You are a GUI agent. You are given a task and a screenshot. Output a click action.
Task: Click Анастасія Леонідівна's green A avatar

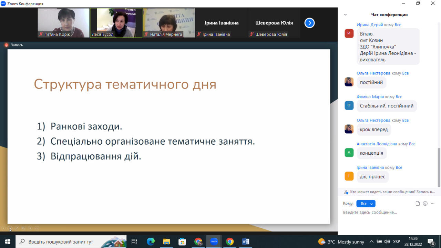(349, 153)
